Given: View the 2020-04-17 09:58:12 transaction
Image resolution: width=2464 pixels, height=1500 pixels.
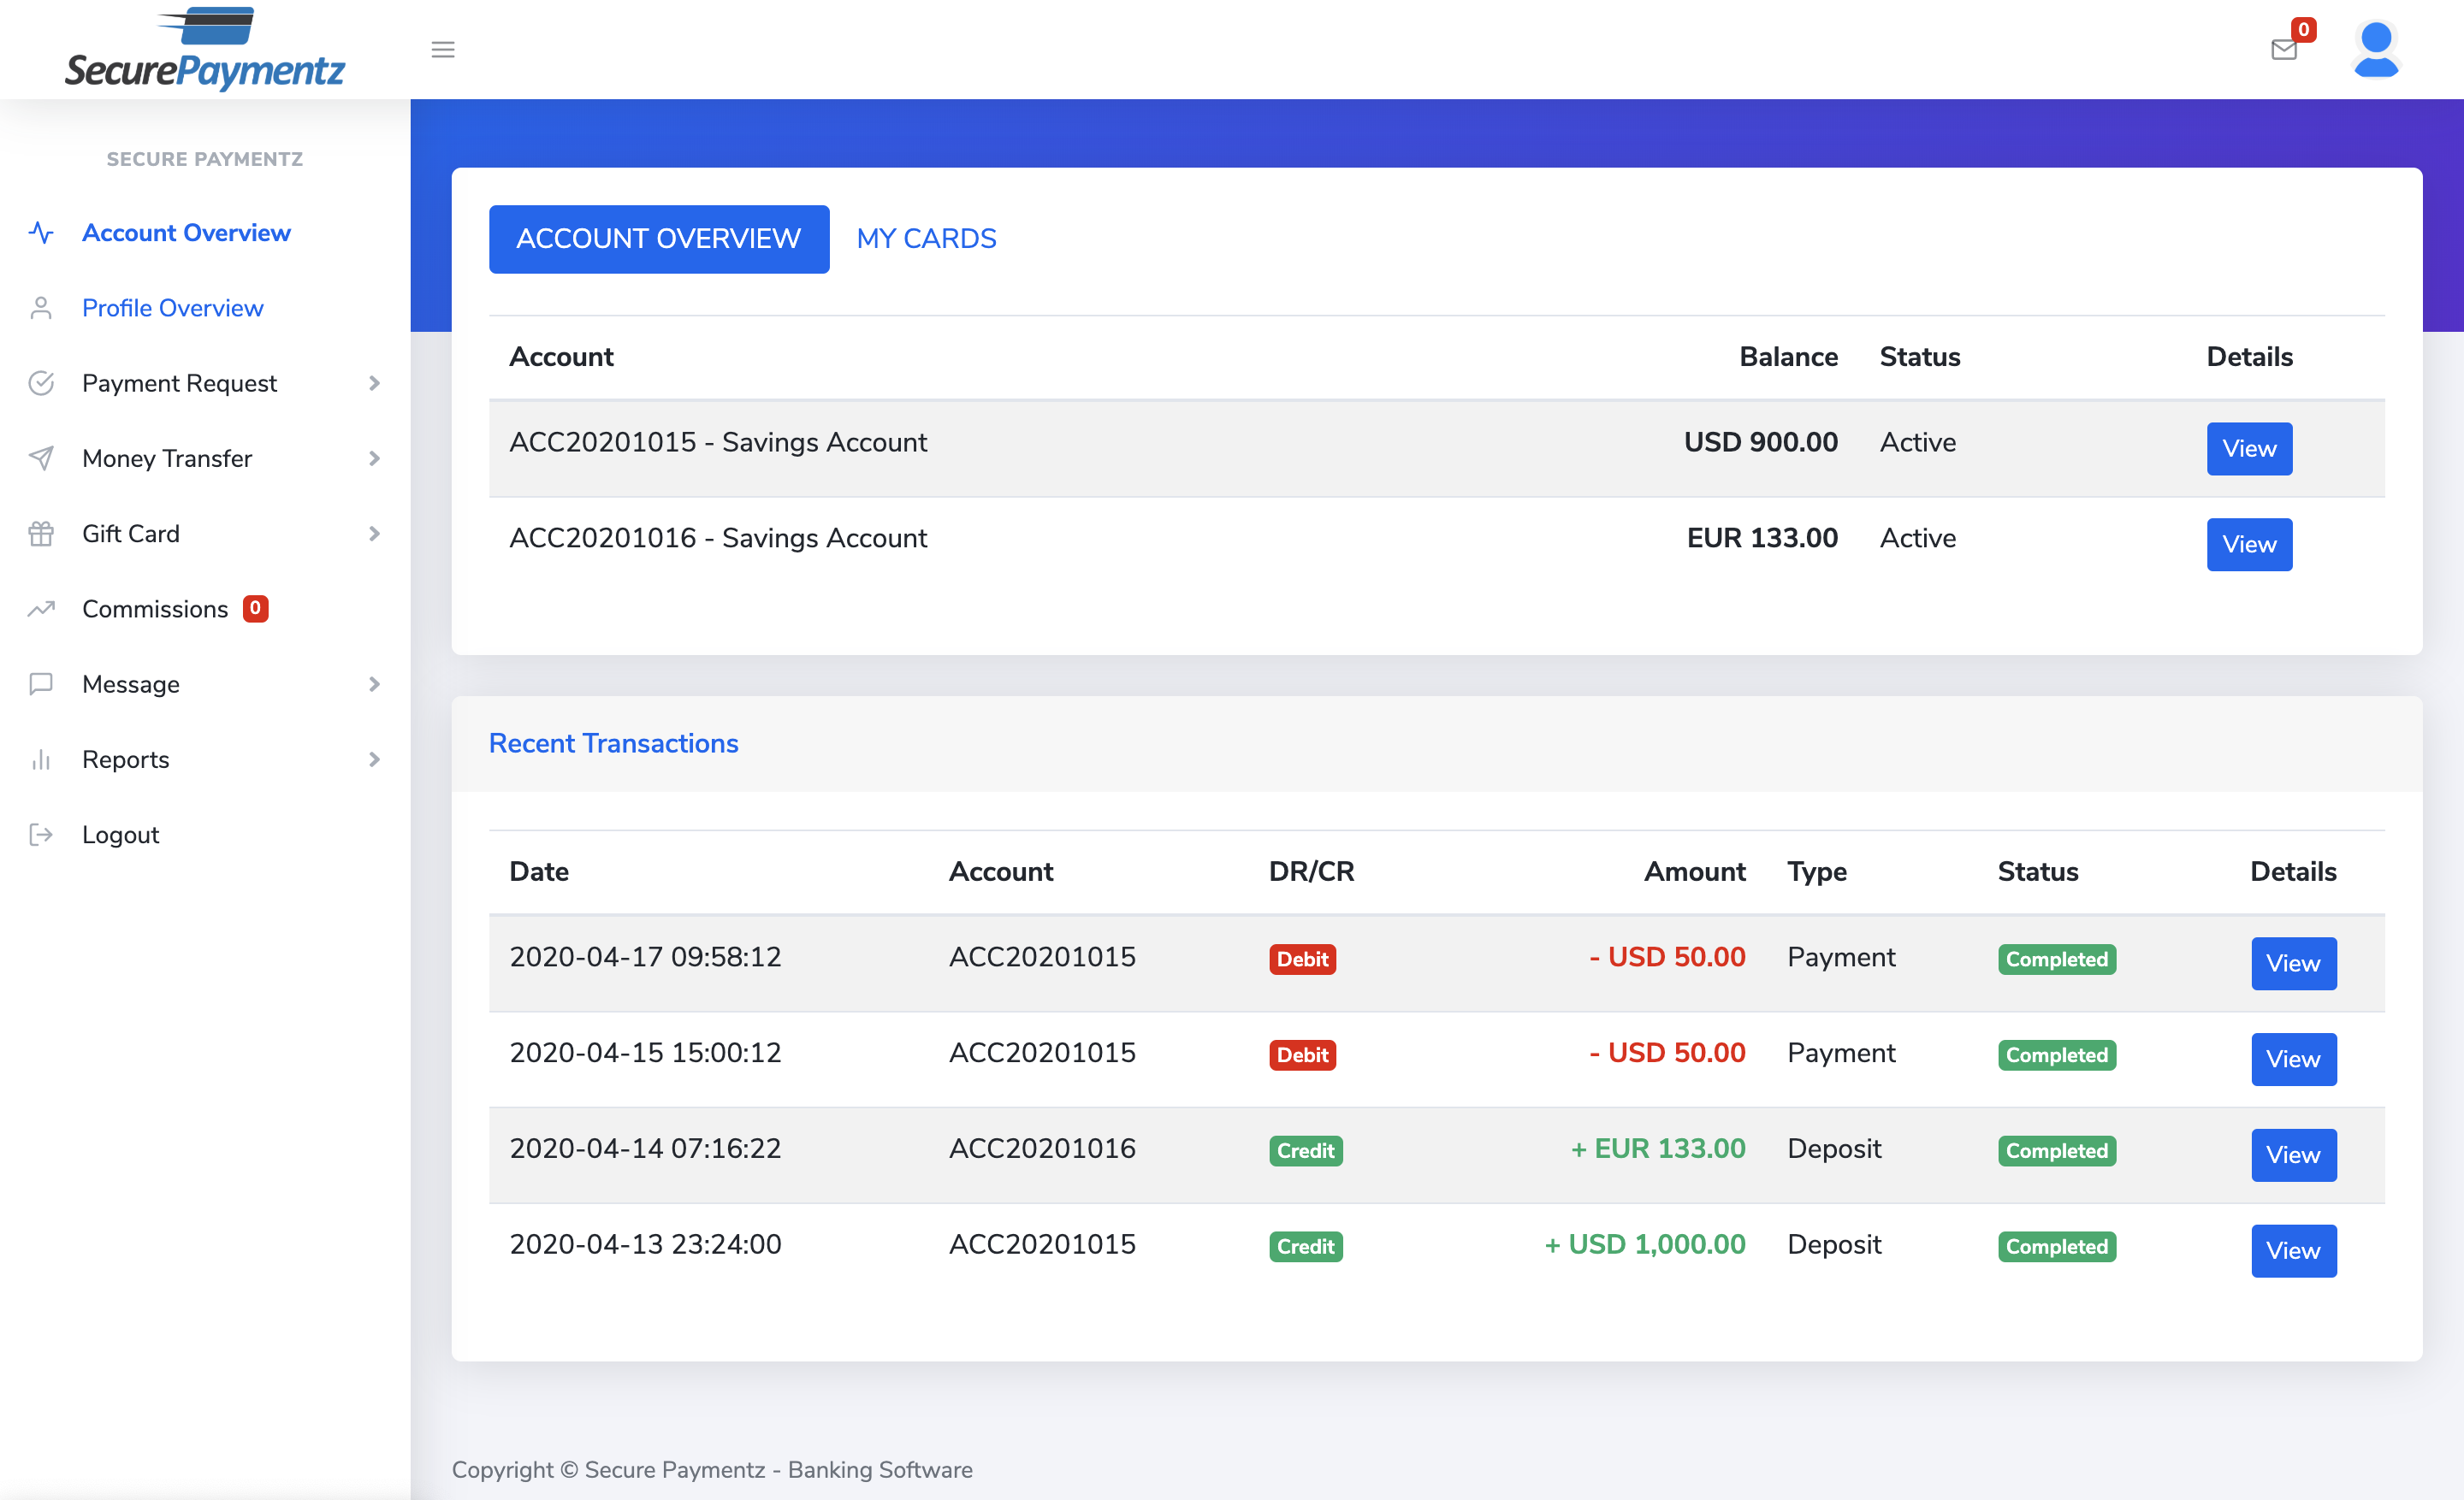Looking at the screenshot, I should [x=2293, y=963].
